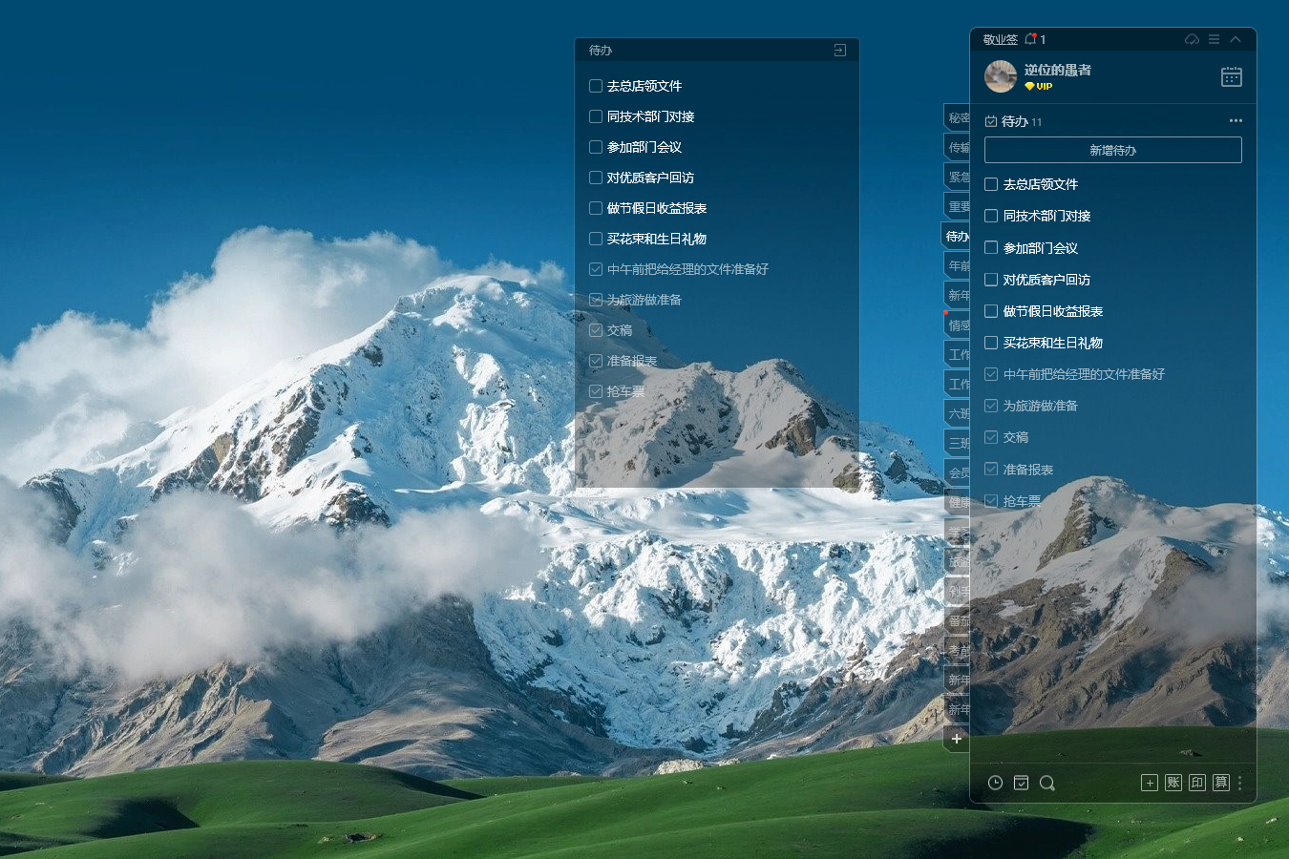Viewport: 1289px width, 859px height.
Task: Click the 算 calculator icon
Action: (x=1220, y=783)
